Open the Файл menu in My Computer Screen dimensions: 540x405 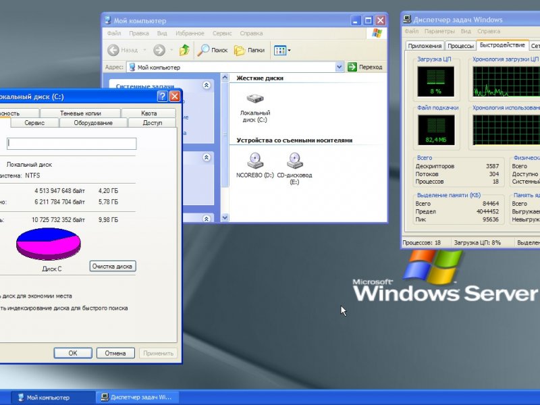tap(114, 33)
